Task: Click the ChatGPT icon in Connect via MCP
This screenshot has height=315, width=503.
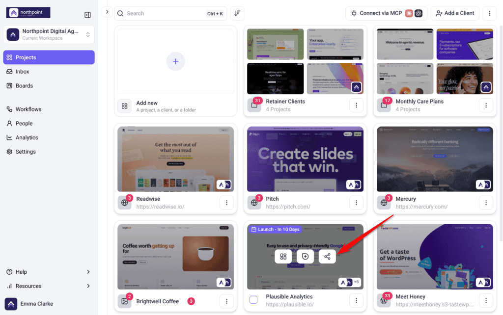Action: point(419,13)
